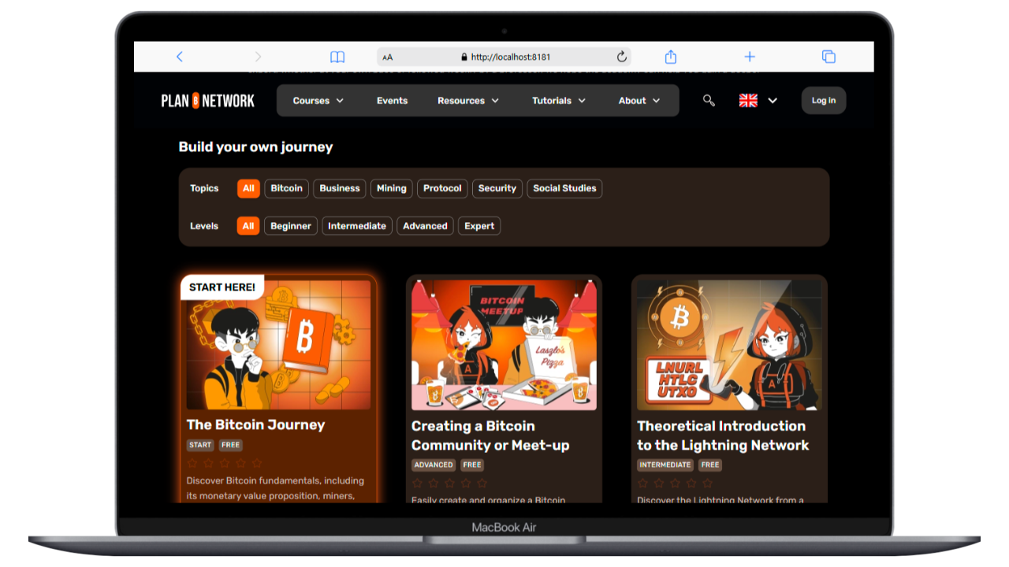Open a new tab with plus icon

click(750, 57)
